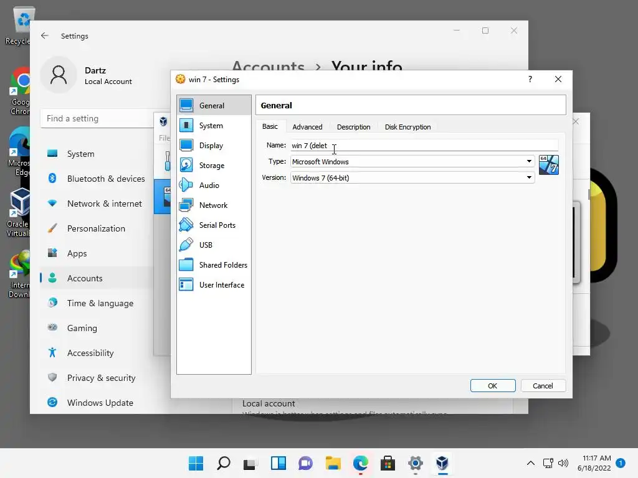Open Bluetooth & devices in Settings sidebar
Image resolution: width=638 pixels, height=478 pixels.
(x=97, y=179)
